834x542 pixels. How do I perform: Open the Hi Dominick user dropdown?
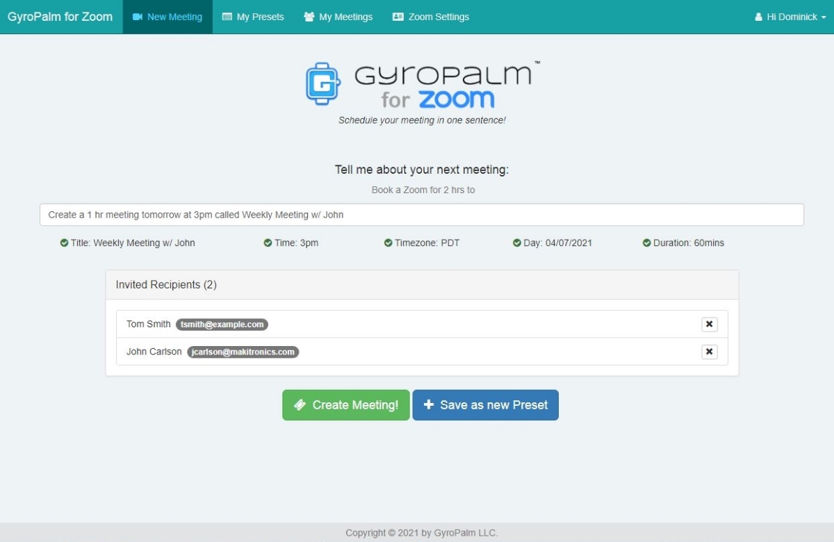[790, 17]
